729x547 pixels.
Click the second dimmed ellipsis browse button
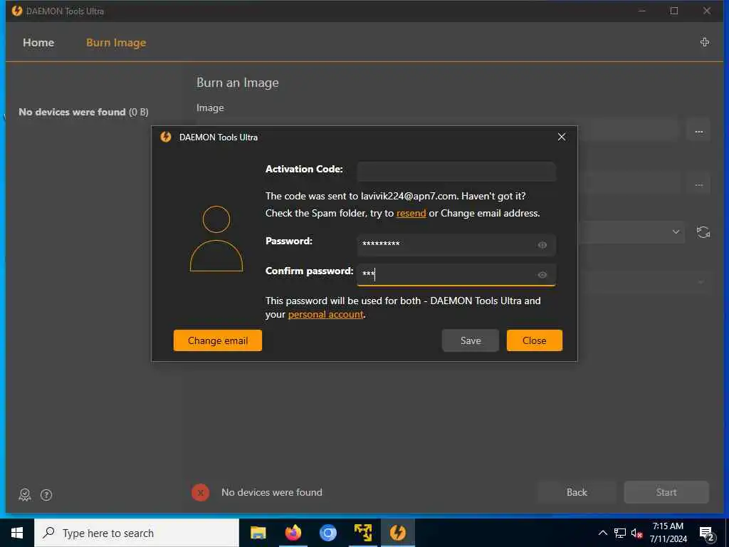[698, 185]
